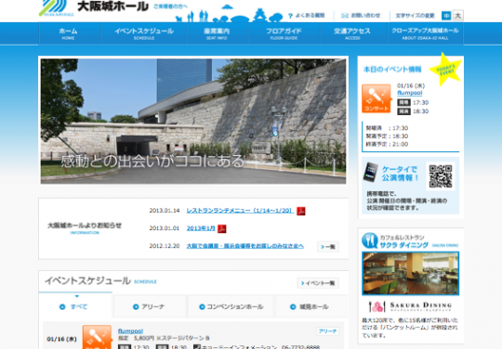This screenshot has width=502, height=349.
Task: Click the arrow icon on すべて tab
Action: [x=62, y=307]
